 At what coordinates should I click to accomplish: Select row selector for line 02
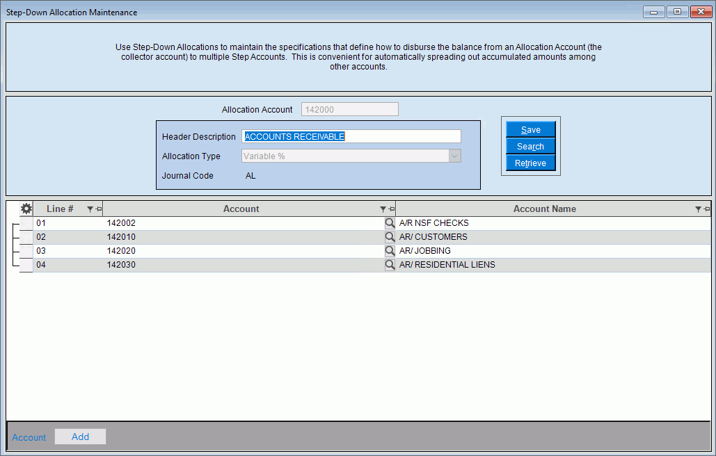pos(26,237)
